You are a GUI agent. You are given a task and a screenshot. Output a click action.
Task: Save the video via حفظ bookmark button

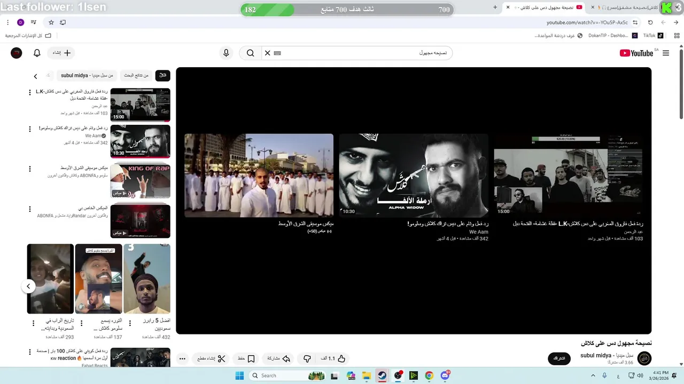(246, 358)
